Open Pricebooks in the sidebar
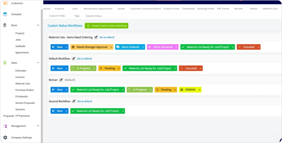Image resolution: width=282 pixels, height=143 pixels. pos(21,97)
